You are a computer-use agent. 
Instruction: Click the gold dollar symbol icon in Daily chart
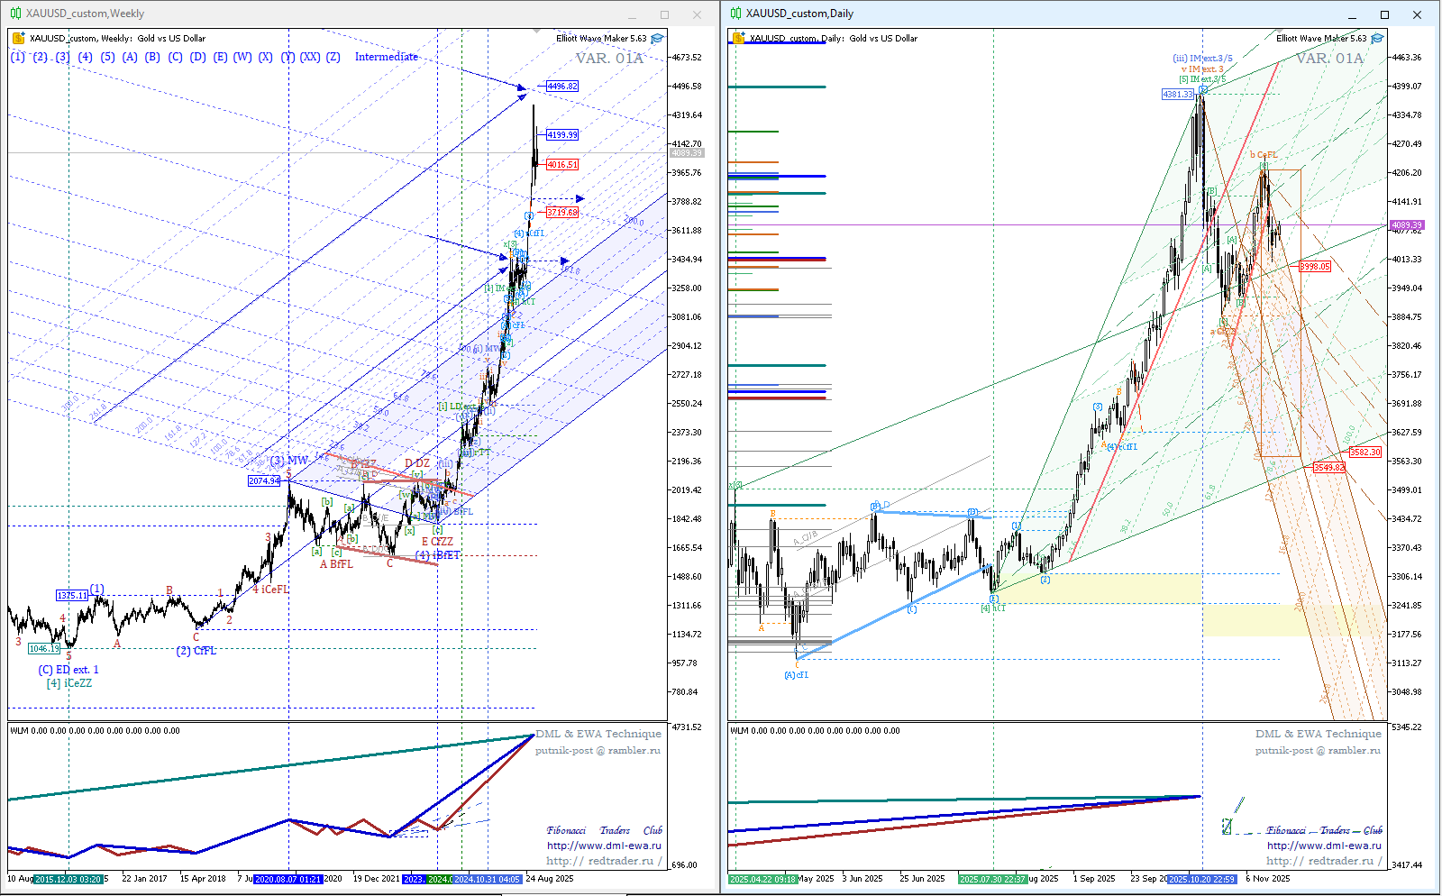click(738, 39)
